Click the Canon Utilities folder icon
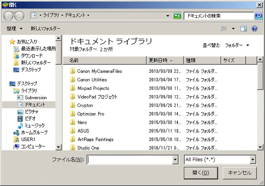 coord(72,79)
